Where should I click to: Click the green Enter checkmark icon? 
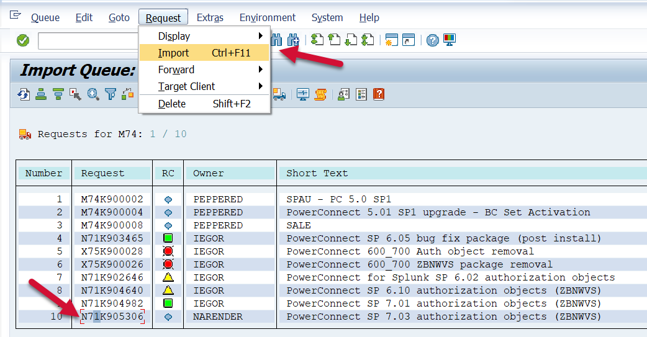(23, 40)
